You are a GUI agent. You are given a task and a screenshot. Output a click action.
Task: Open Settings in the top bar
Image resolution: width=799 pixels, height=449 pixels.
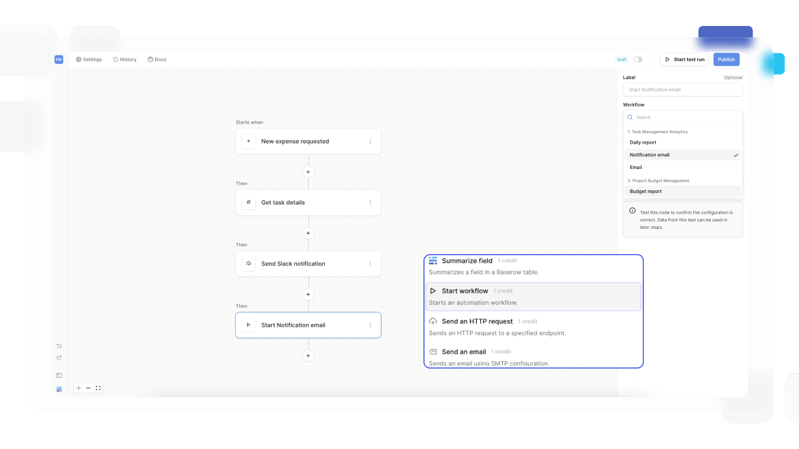[x=89, y=59]
